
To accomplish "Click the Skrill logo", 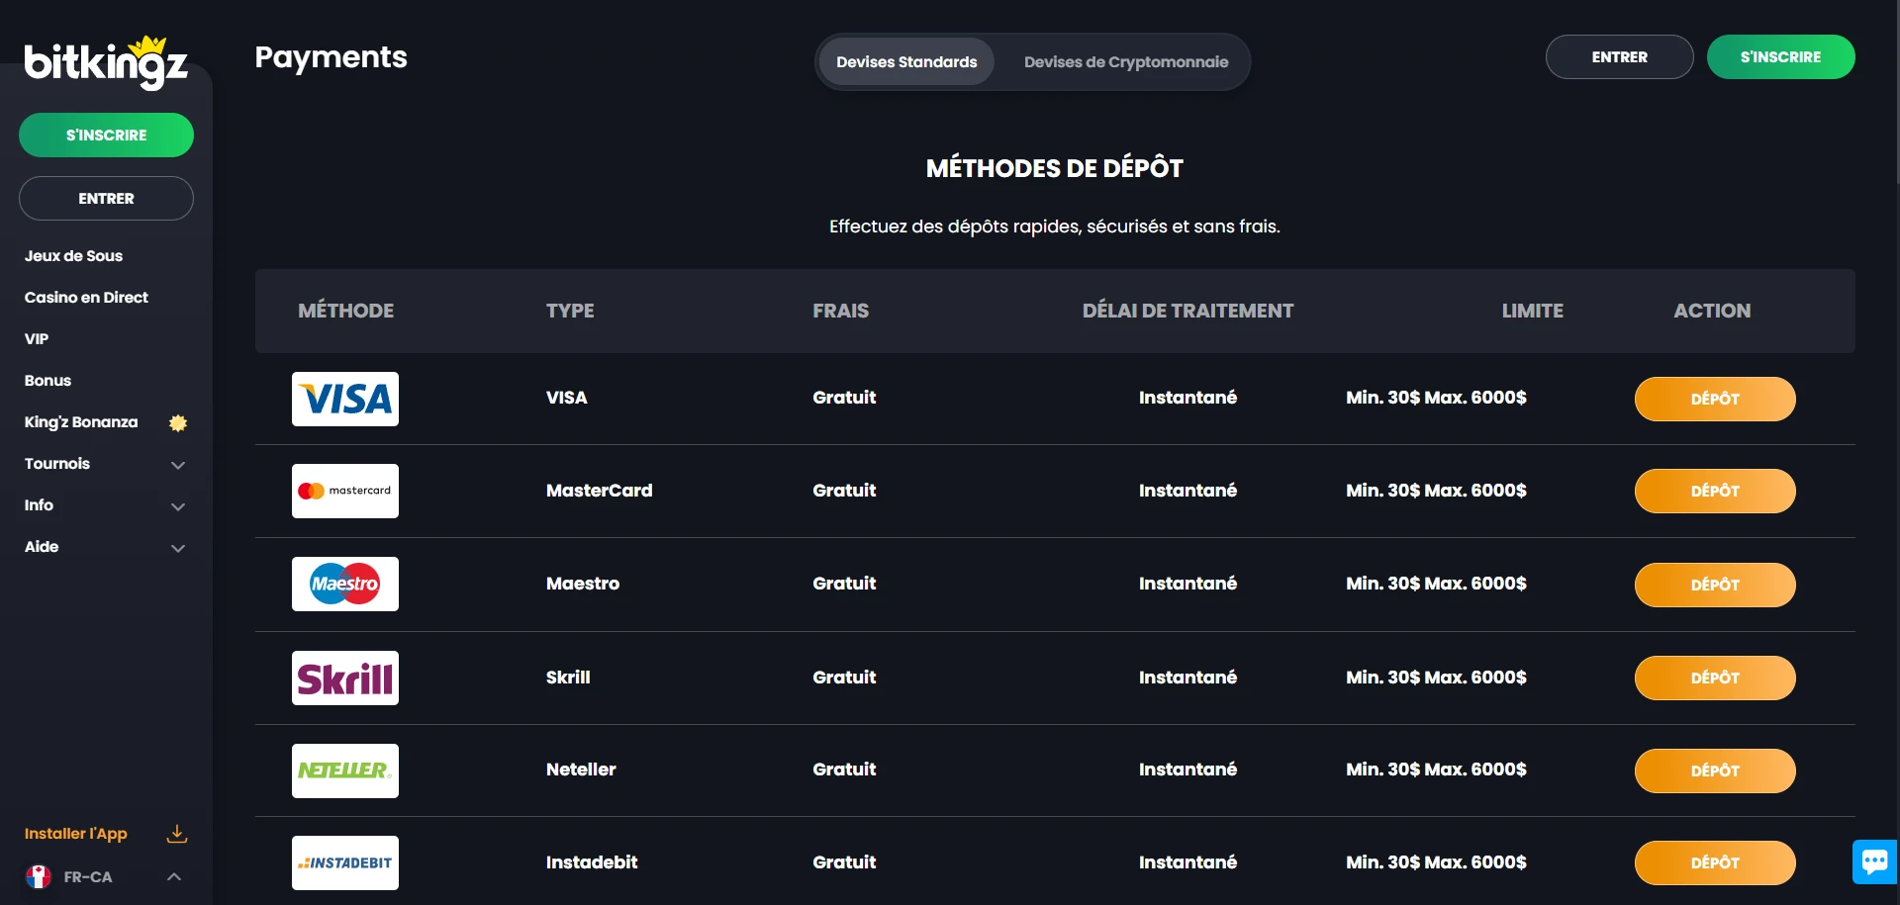I will [x=345, y=678].
